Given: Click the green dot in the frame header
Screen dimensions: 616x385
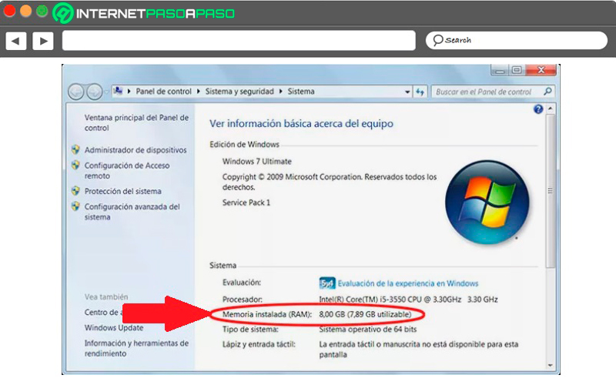Looking at the screenshot, I should (42, 11).
